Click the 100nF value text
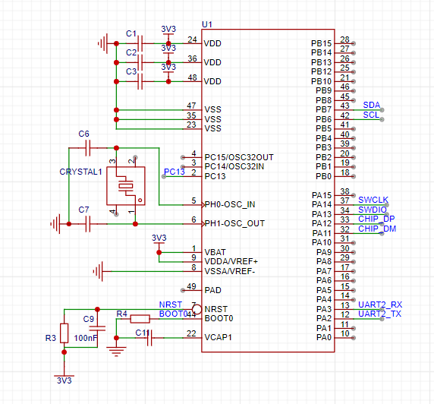Screen dimensions: 434x404 tap(86, 338)
